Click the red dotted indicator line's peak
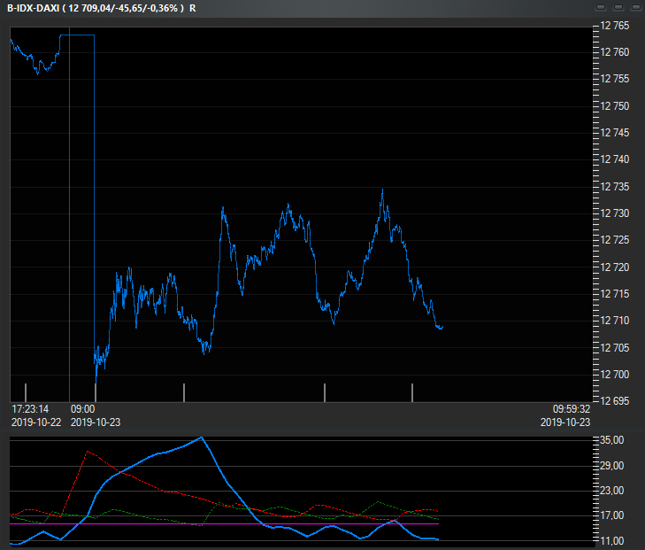 point(86,452)
